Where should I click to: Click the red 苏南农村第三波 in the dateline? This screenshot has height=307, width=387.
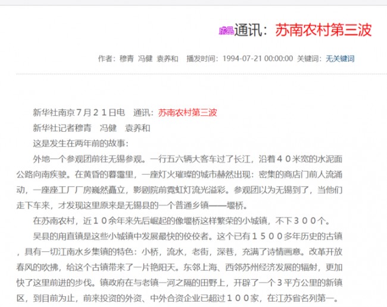[x=188, y=112]
